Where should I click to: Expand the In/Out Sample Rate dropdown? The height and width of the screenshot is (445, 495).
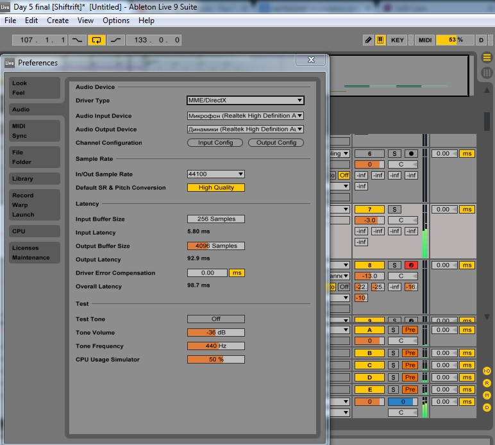pos(215,174)
